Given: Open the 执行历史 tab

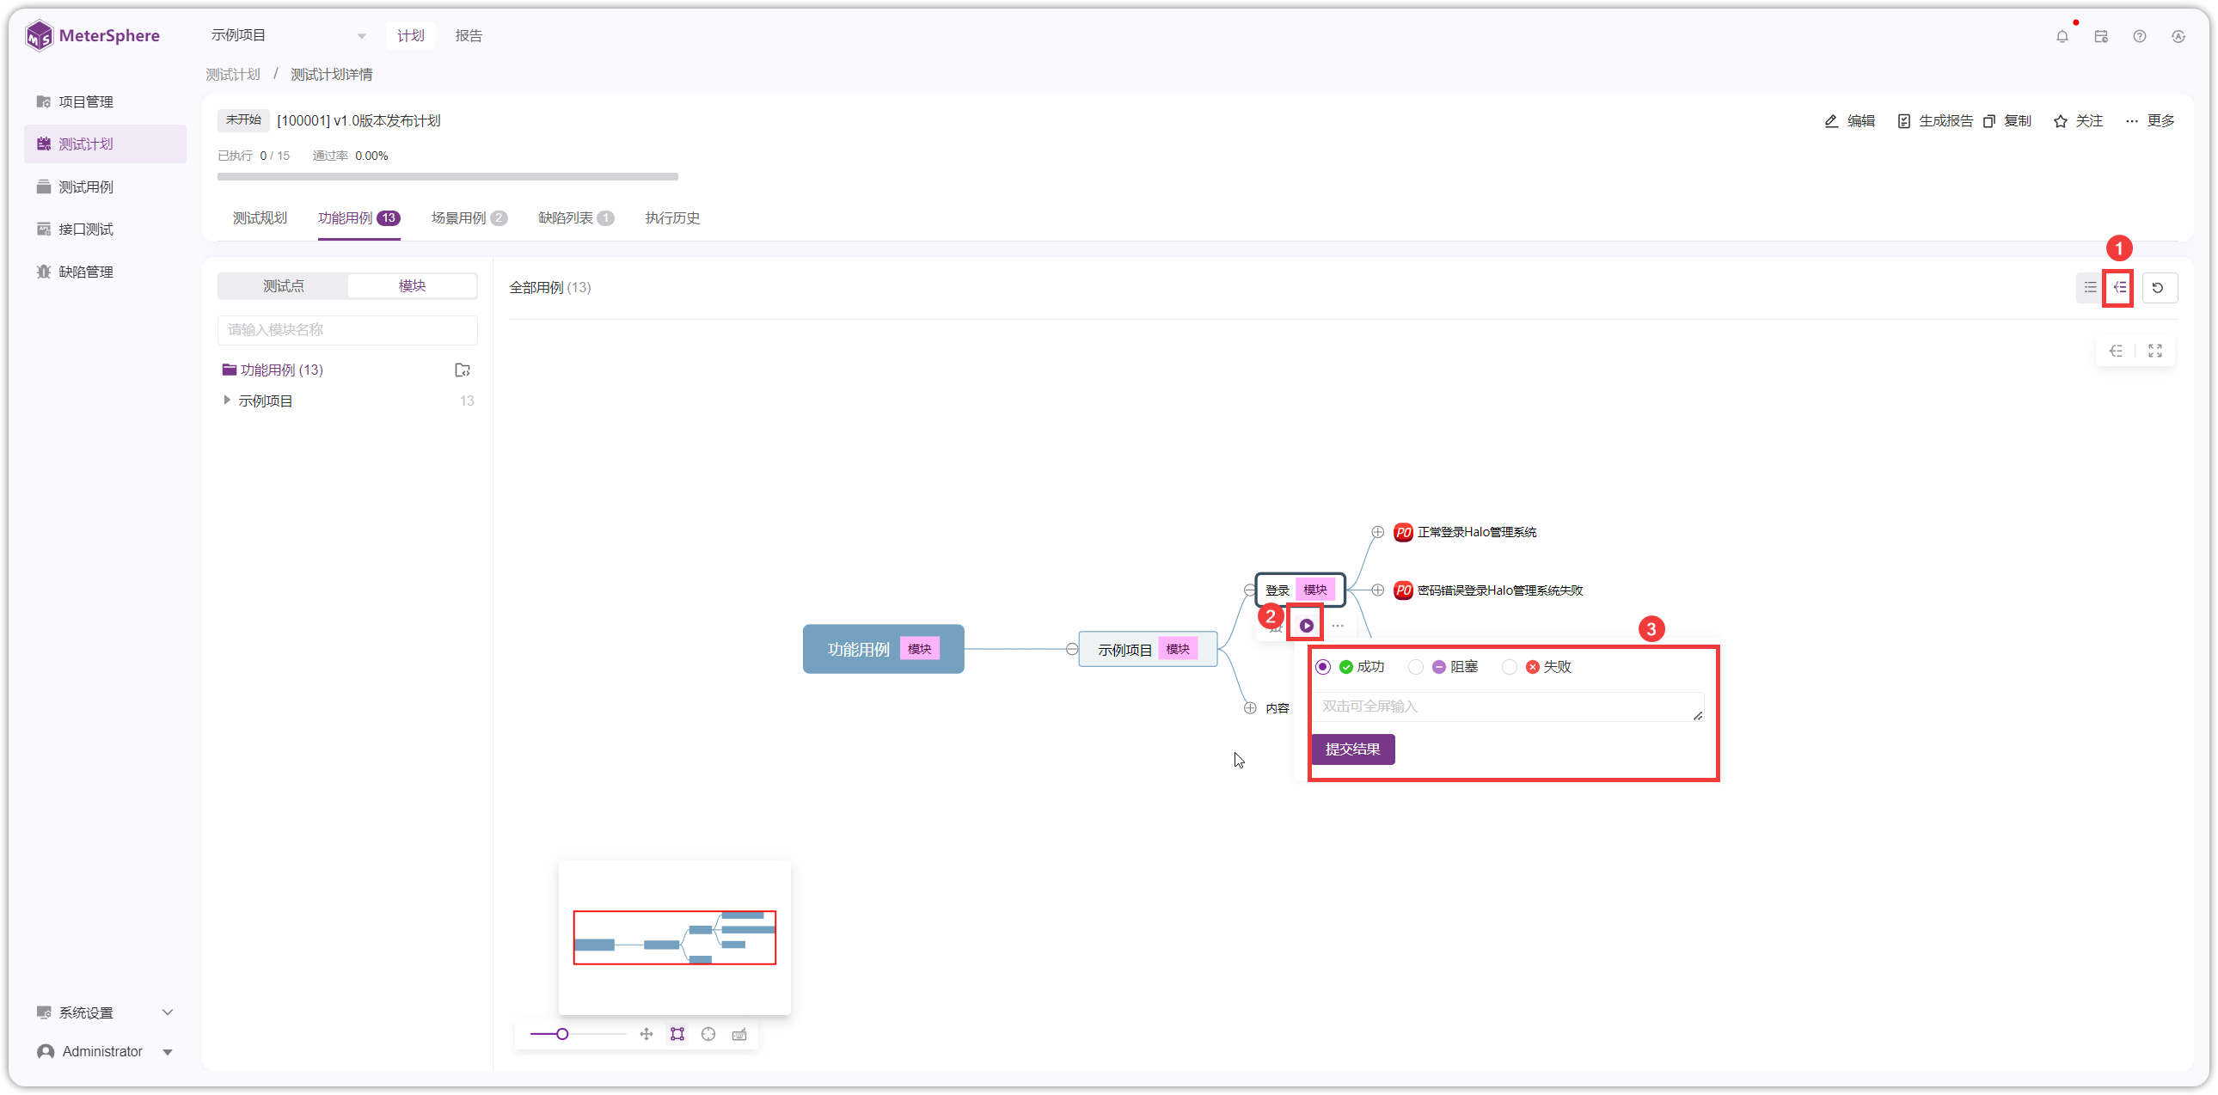Looking at the screenshot, I should tap(672, 217).
